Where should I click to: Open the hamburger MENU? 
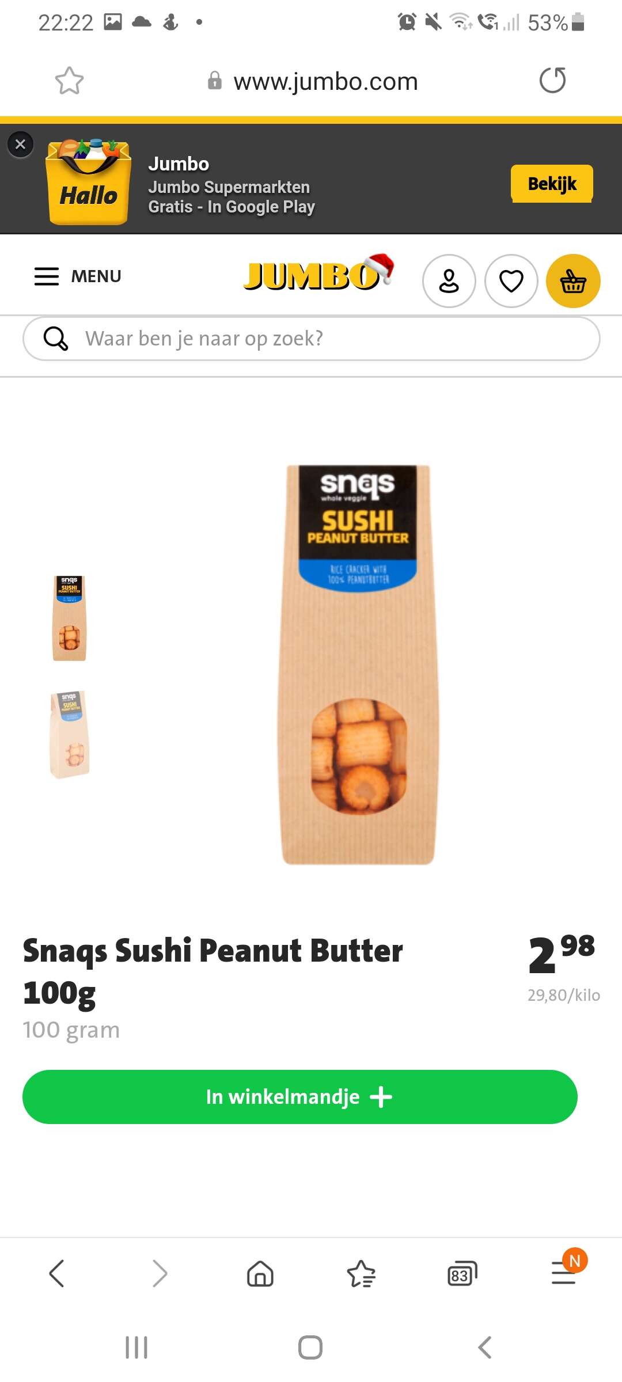pos(78,276)
